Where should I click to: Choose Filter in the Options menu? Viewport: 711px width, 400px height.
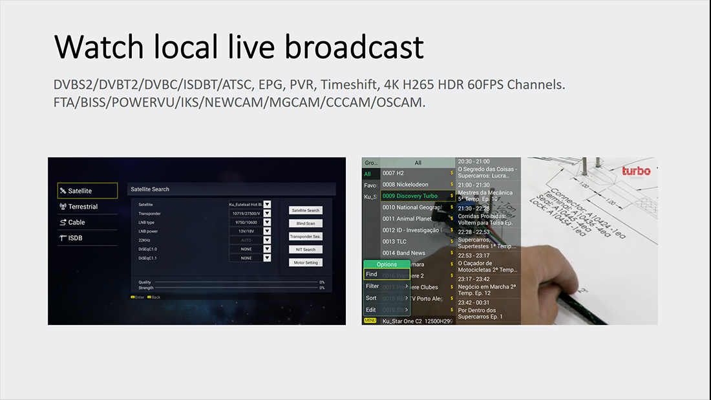coord(387,286)
